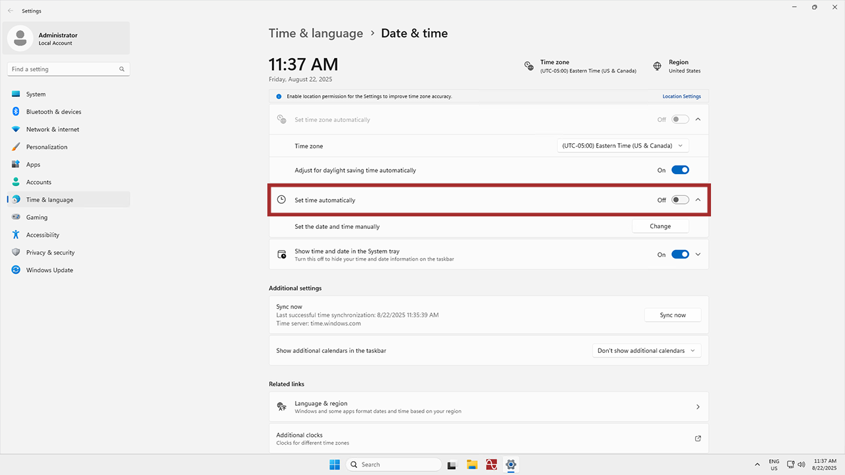The image size is (845, 475).
Task: Click the Privacy & security shield icon
Action: click(x=16, y=253)
